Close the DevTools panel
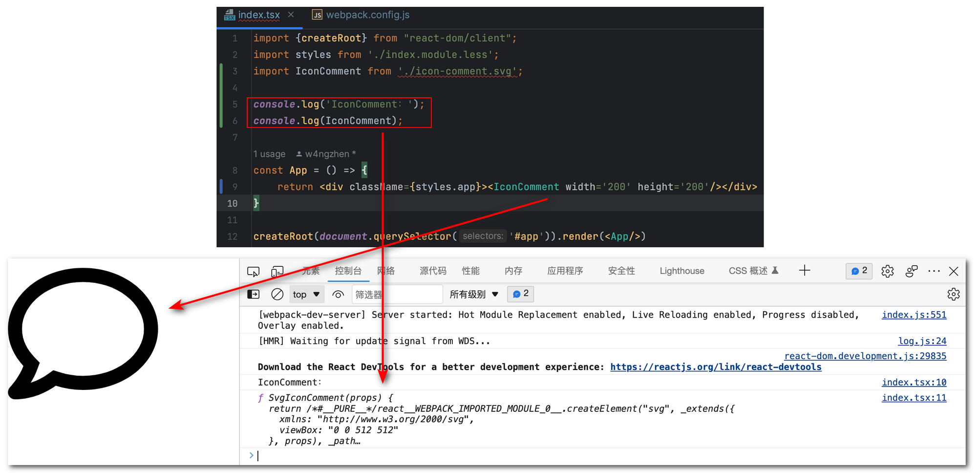The width and height of the screenshot is (977, 473). [x=954, y=271]
